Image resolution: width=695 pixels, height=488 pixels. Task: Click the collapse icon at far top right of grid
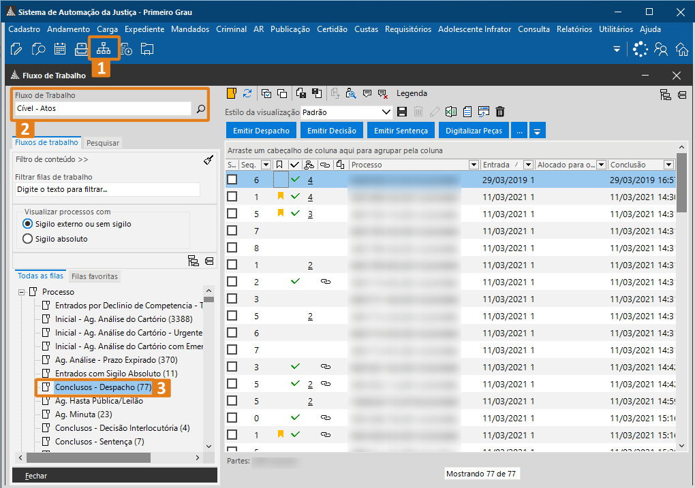[x=682, y=95]
